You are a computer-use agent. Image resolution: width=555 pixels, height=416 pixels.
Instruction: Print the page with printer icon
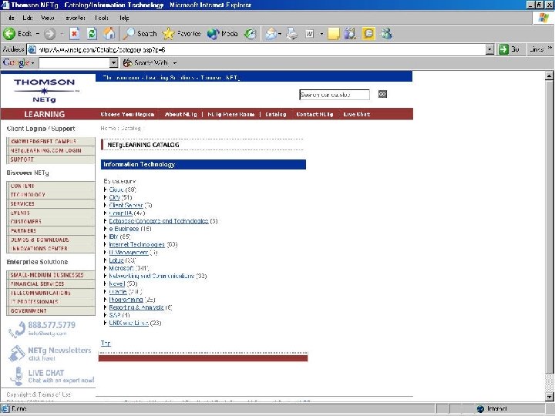click(292, 34)
